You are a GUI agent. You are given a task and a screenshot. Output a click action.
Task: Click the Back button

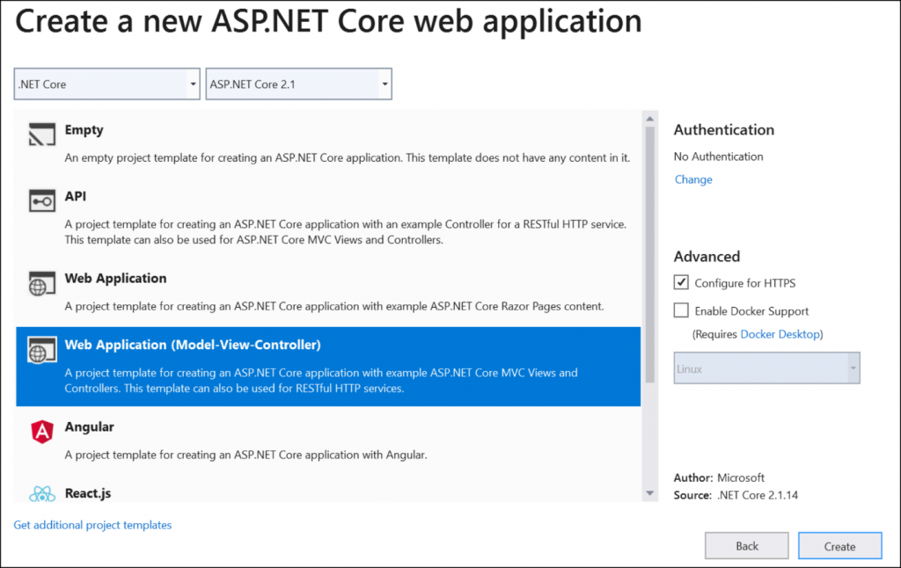coord(746,545)
